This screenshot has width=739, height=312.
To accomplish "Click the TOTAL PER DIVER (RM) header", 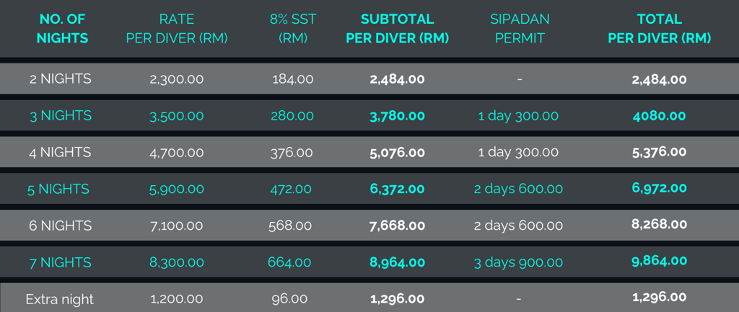I will pyautogui.click(x=659, y=29).
